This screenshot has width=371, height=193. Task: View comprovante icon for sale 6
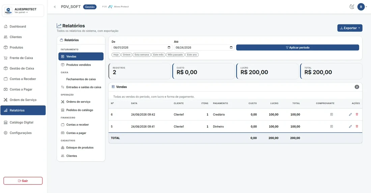pyautogui.click(x=332, y=114)
